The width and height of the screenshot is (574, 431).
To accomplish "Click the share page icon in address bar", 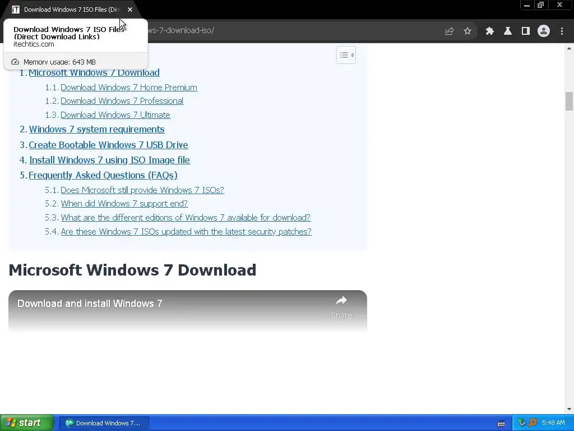I will click(450, 31).
